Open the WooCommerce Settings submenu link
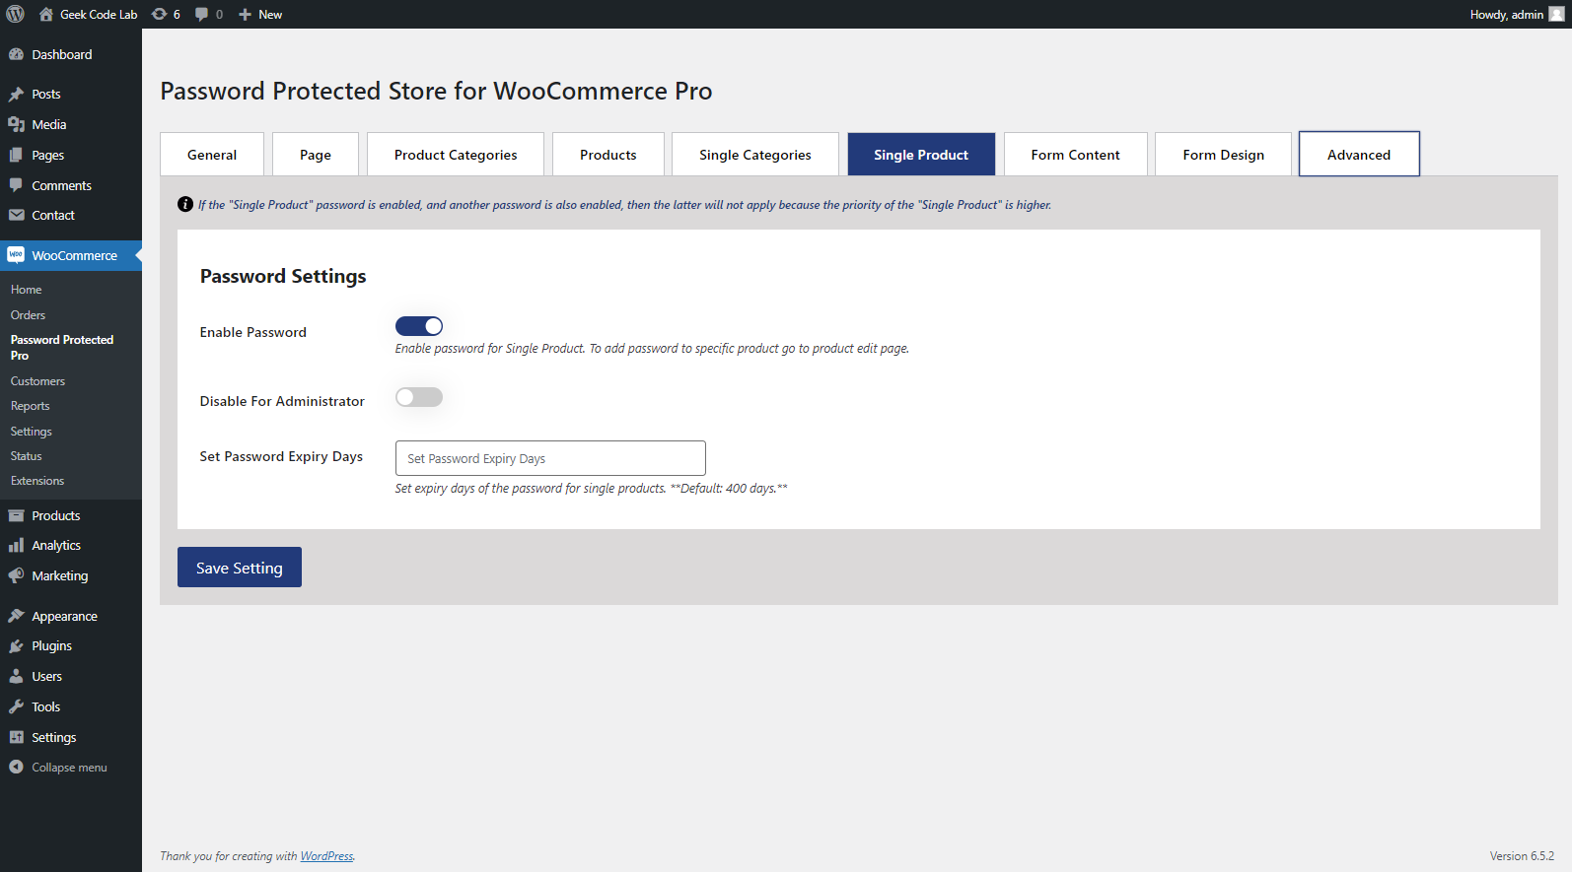The width and height of the screenshot is (1572, 872). click(32, 432)
